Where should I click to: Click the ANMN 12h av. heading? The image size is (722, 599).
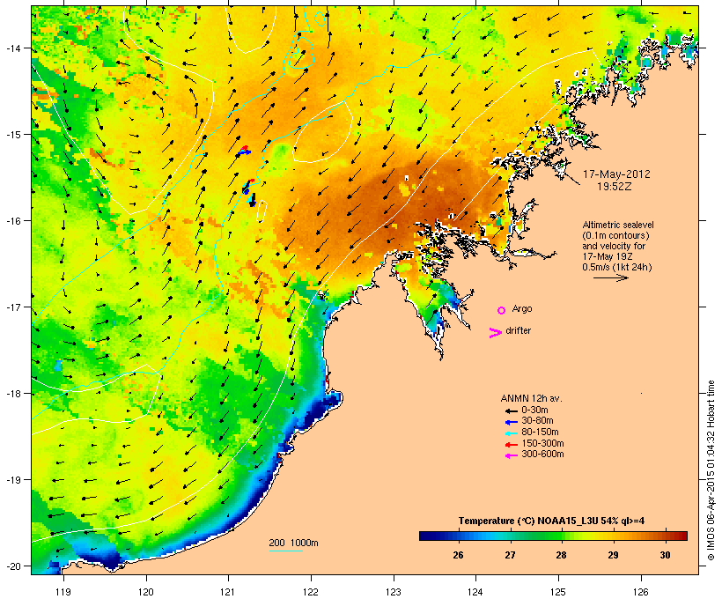pos(531,398)
